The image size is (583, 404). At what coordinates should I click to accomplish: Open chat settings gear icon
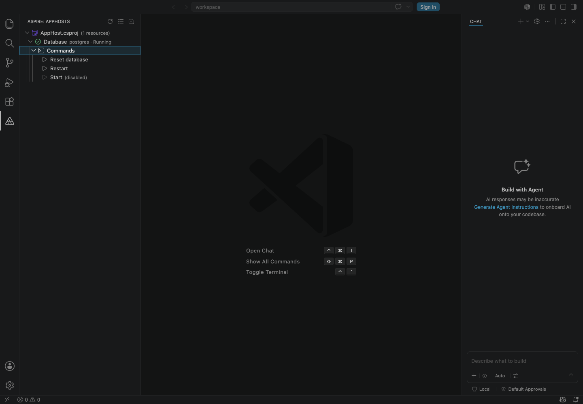click(537, 21)
